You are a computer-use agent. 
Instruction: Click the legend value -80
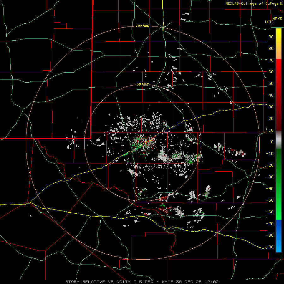pos(270,235)
